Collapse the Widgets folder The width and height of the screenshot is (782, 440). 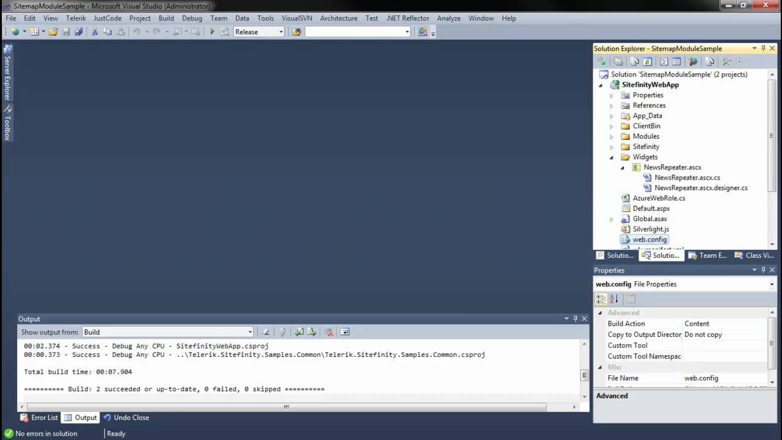[x=612, y=157]
